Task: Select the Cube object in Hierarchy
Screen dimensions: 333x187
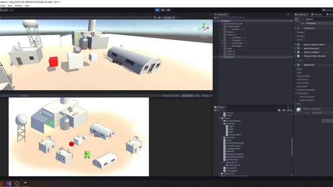Action: [x=229, y=48]
